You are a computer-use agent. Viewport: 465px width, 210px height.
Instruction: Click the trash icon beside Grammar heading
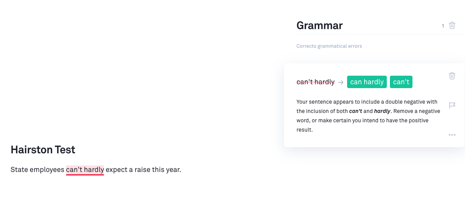[452, 26]
